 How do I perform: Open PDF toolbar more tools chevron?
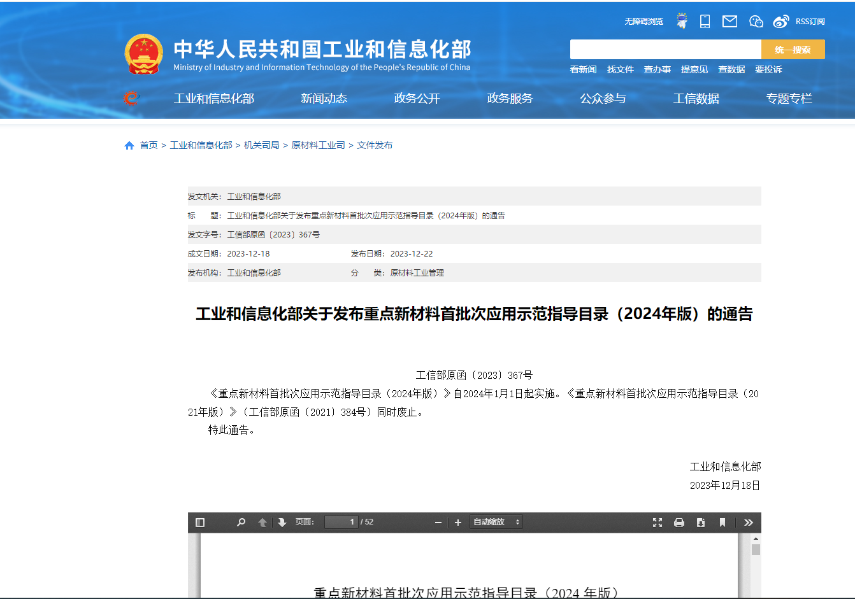[749, 523]
